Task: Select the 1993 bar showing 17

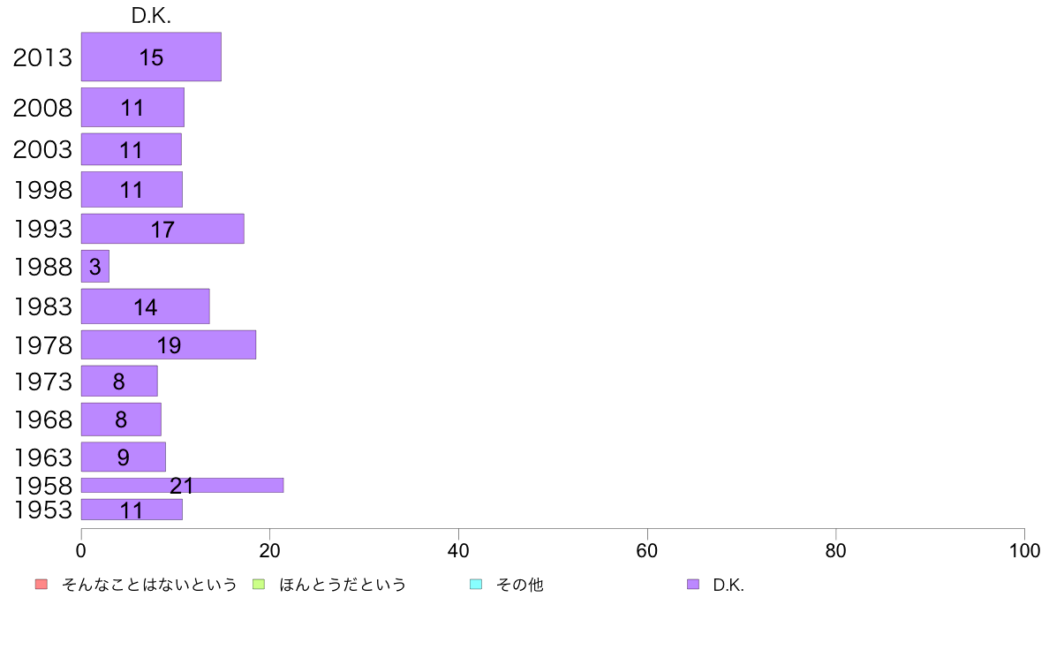Action: click(162, 229)
